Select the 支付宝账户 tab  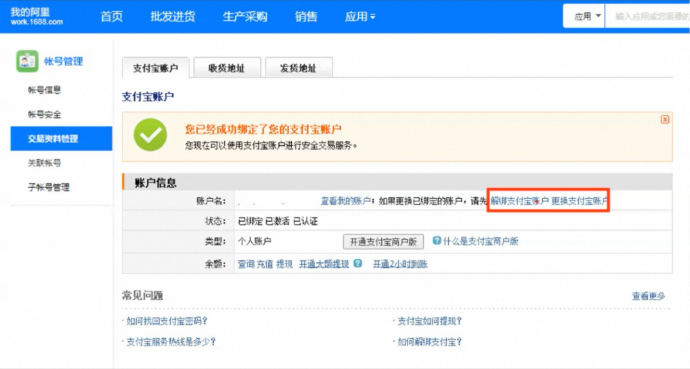155,68
